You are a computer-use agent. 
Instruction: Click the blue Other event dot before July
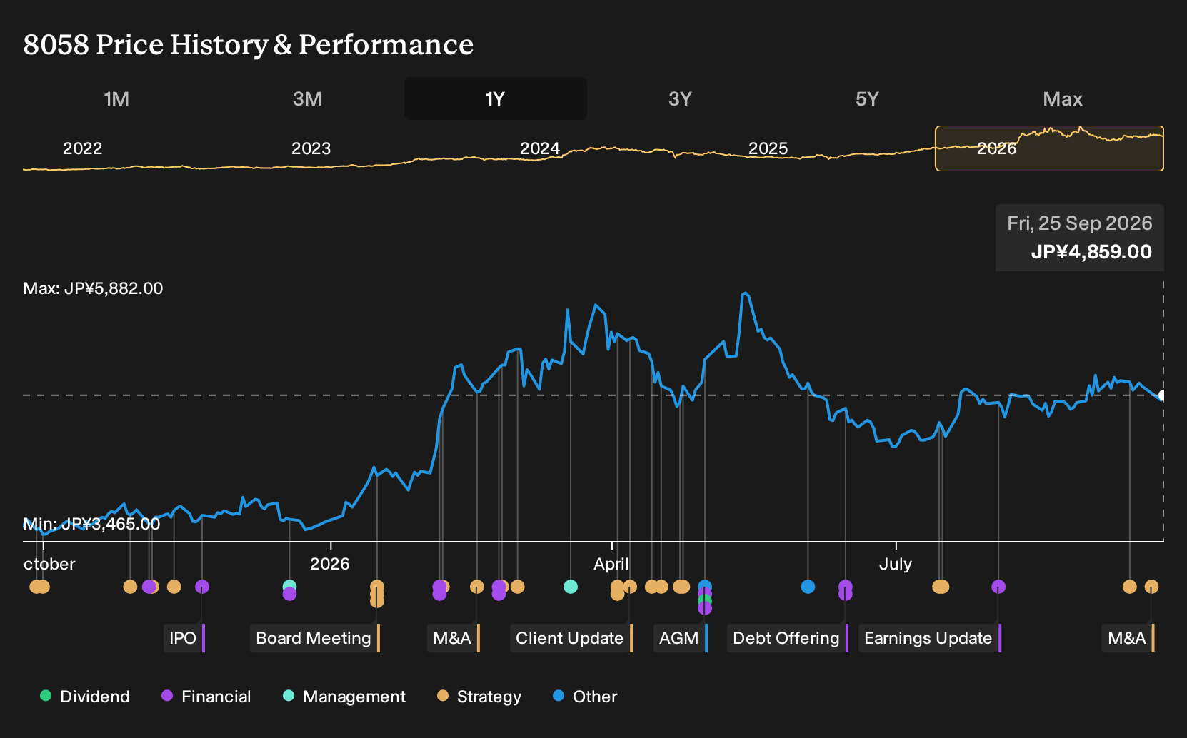click(x=808, y=587)
